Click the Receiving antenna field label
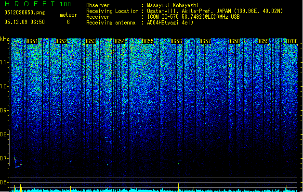The width and height of the screenshot is (303, 192). click(111, 23)
